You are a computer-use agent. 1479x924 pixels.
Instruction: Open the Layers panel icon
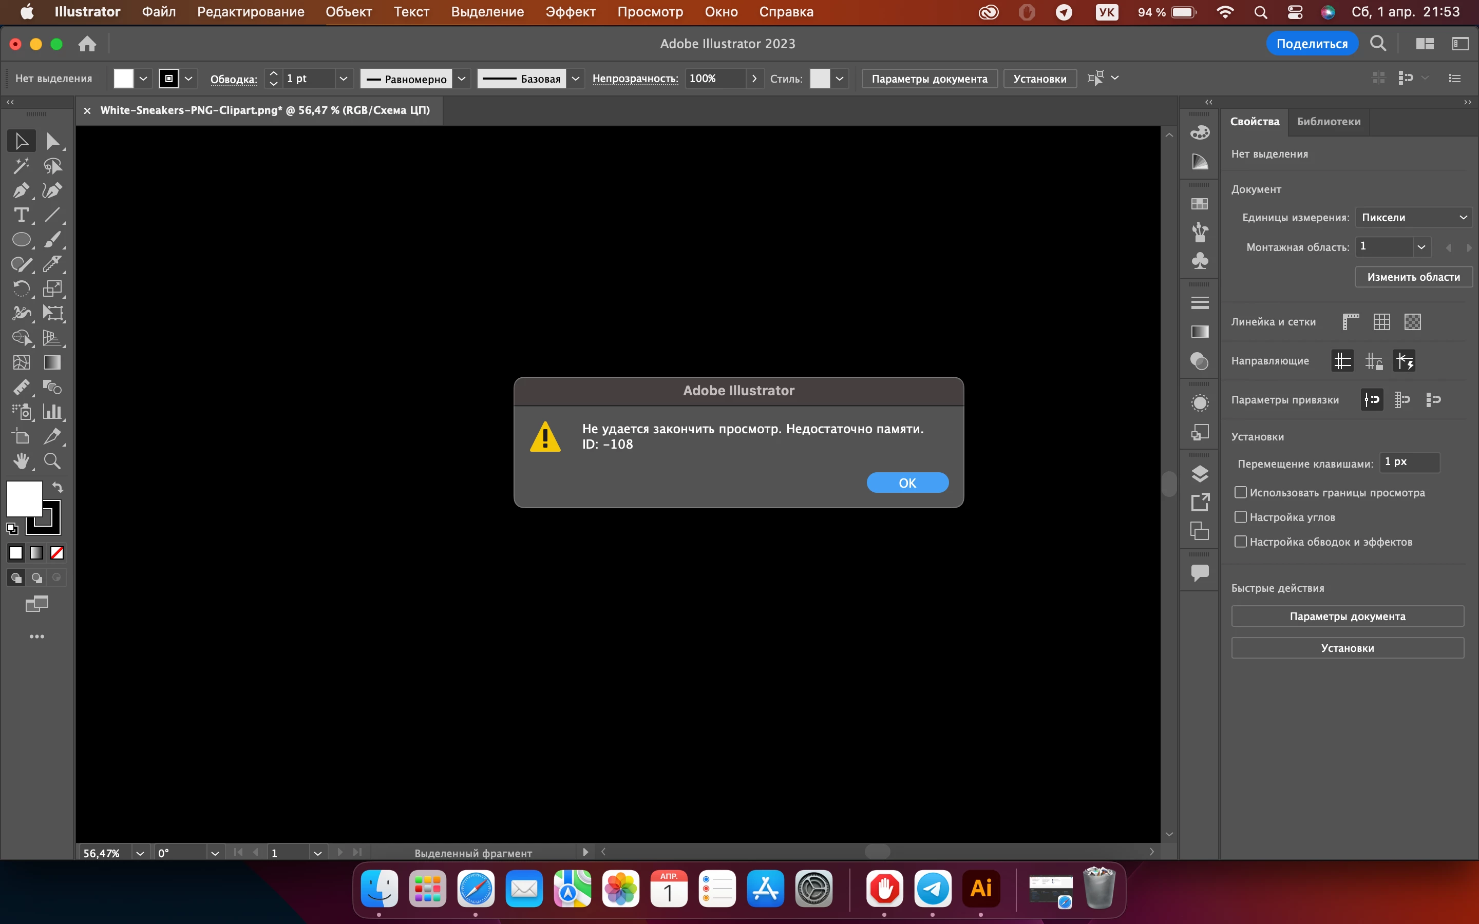pyautogui.click(x=1200, y=474)
